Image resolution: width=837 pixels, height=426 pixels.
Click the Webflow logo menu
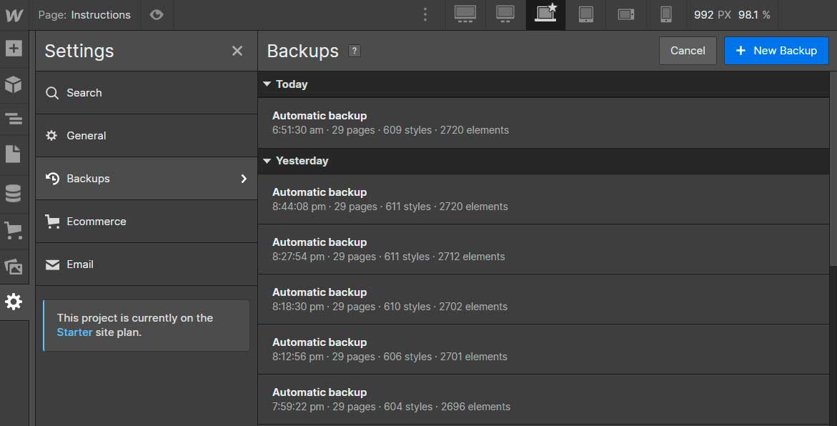click(14, 15)
